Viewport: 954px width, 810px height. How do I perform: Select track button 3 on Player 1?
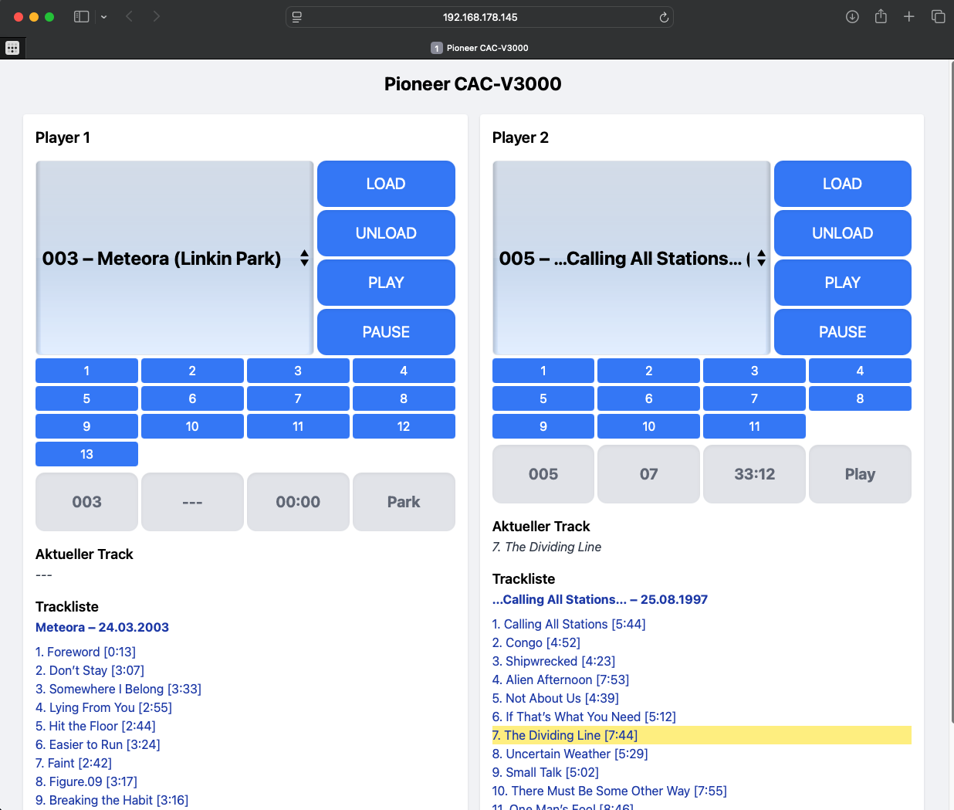pyautogui.click(x=298, y=371)
